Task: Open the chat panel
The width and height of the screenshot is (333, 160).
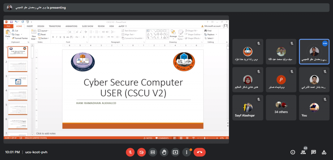Action: 313,152
